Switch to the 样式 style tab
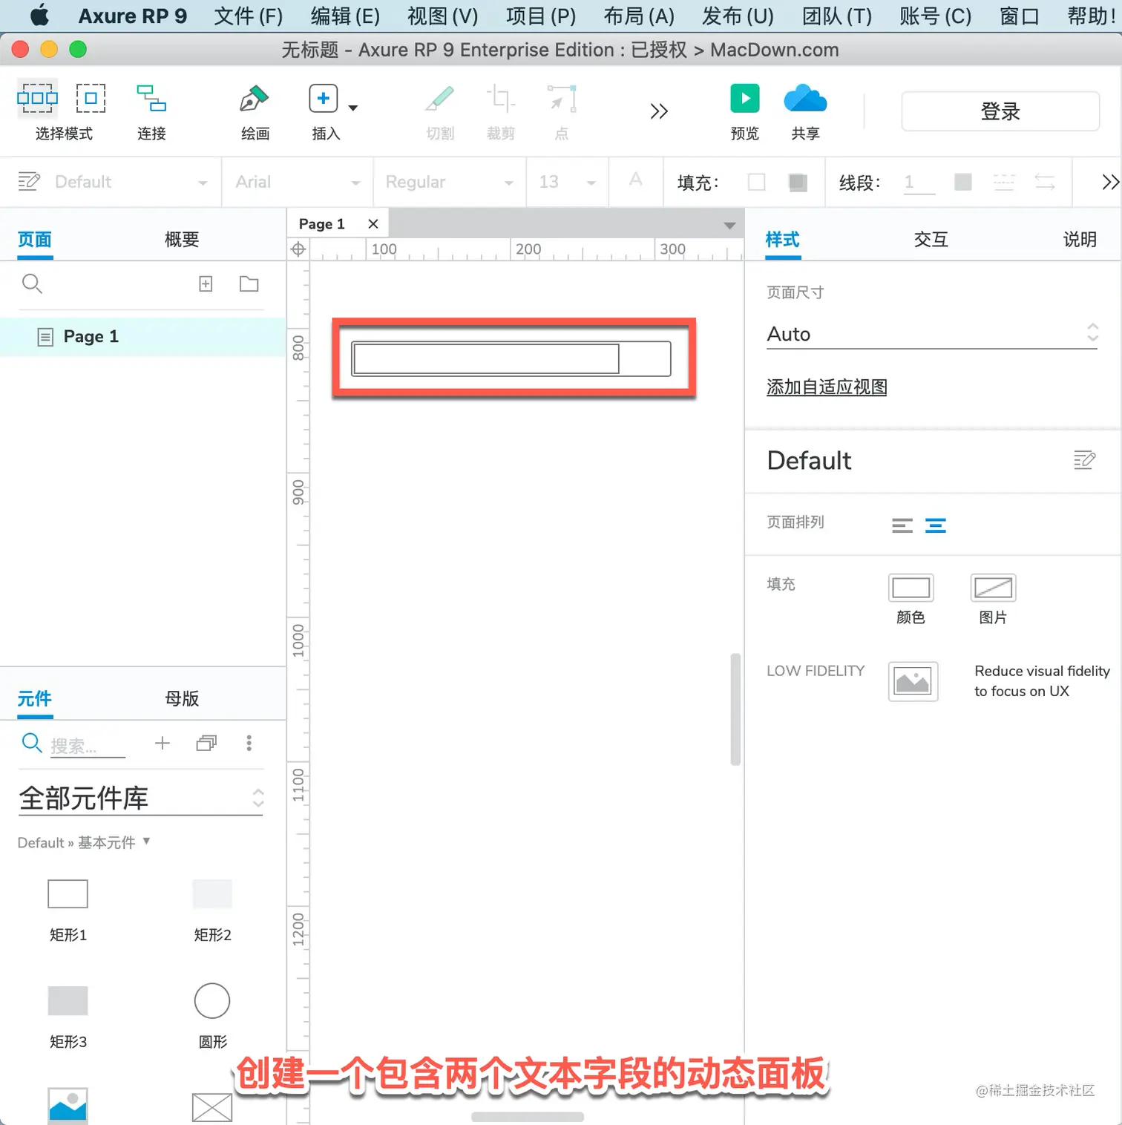This screenshot has width=1122, height=1125. click(x=783, y=239)
